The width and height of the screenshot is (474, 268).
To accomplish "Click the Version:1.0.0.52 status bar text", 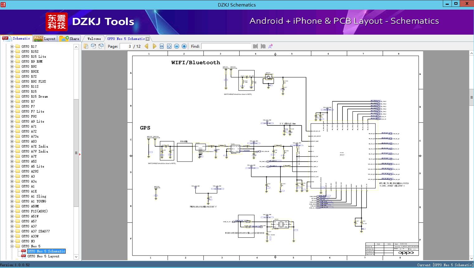I will pyautogui.click(x=15, y=265).
